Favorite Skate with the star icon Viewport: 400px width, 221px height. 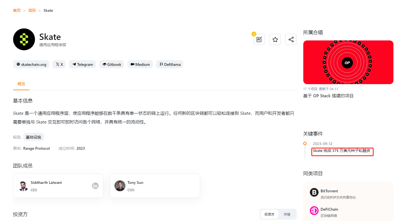(275, 39)
